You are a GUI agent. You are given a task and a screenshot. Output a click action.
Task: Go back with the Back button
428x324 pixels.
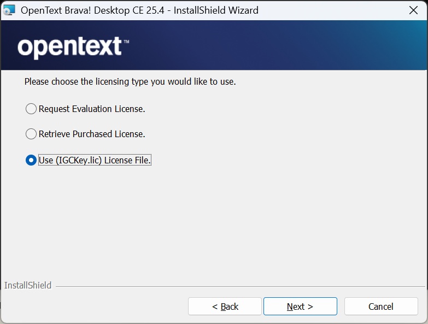pos(225,307)
